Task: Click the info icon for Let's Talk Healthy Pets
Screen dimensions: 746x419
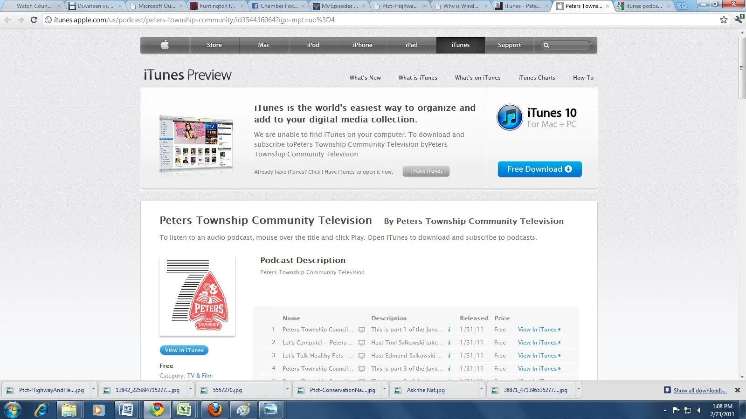Action: 449,356
